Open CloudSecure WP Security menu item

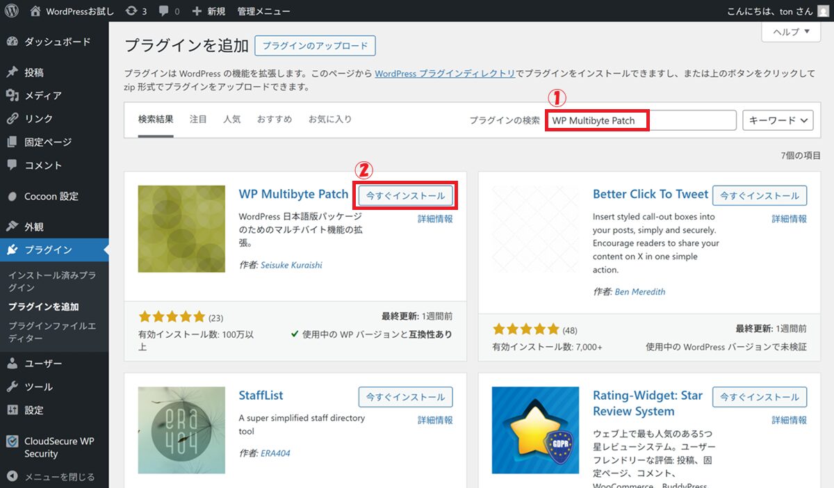pos(58,447)
